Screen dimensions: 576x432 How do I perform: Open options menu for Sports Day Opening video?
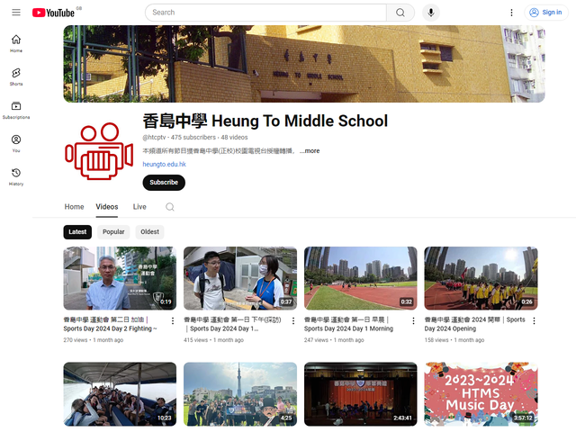534,320
